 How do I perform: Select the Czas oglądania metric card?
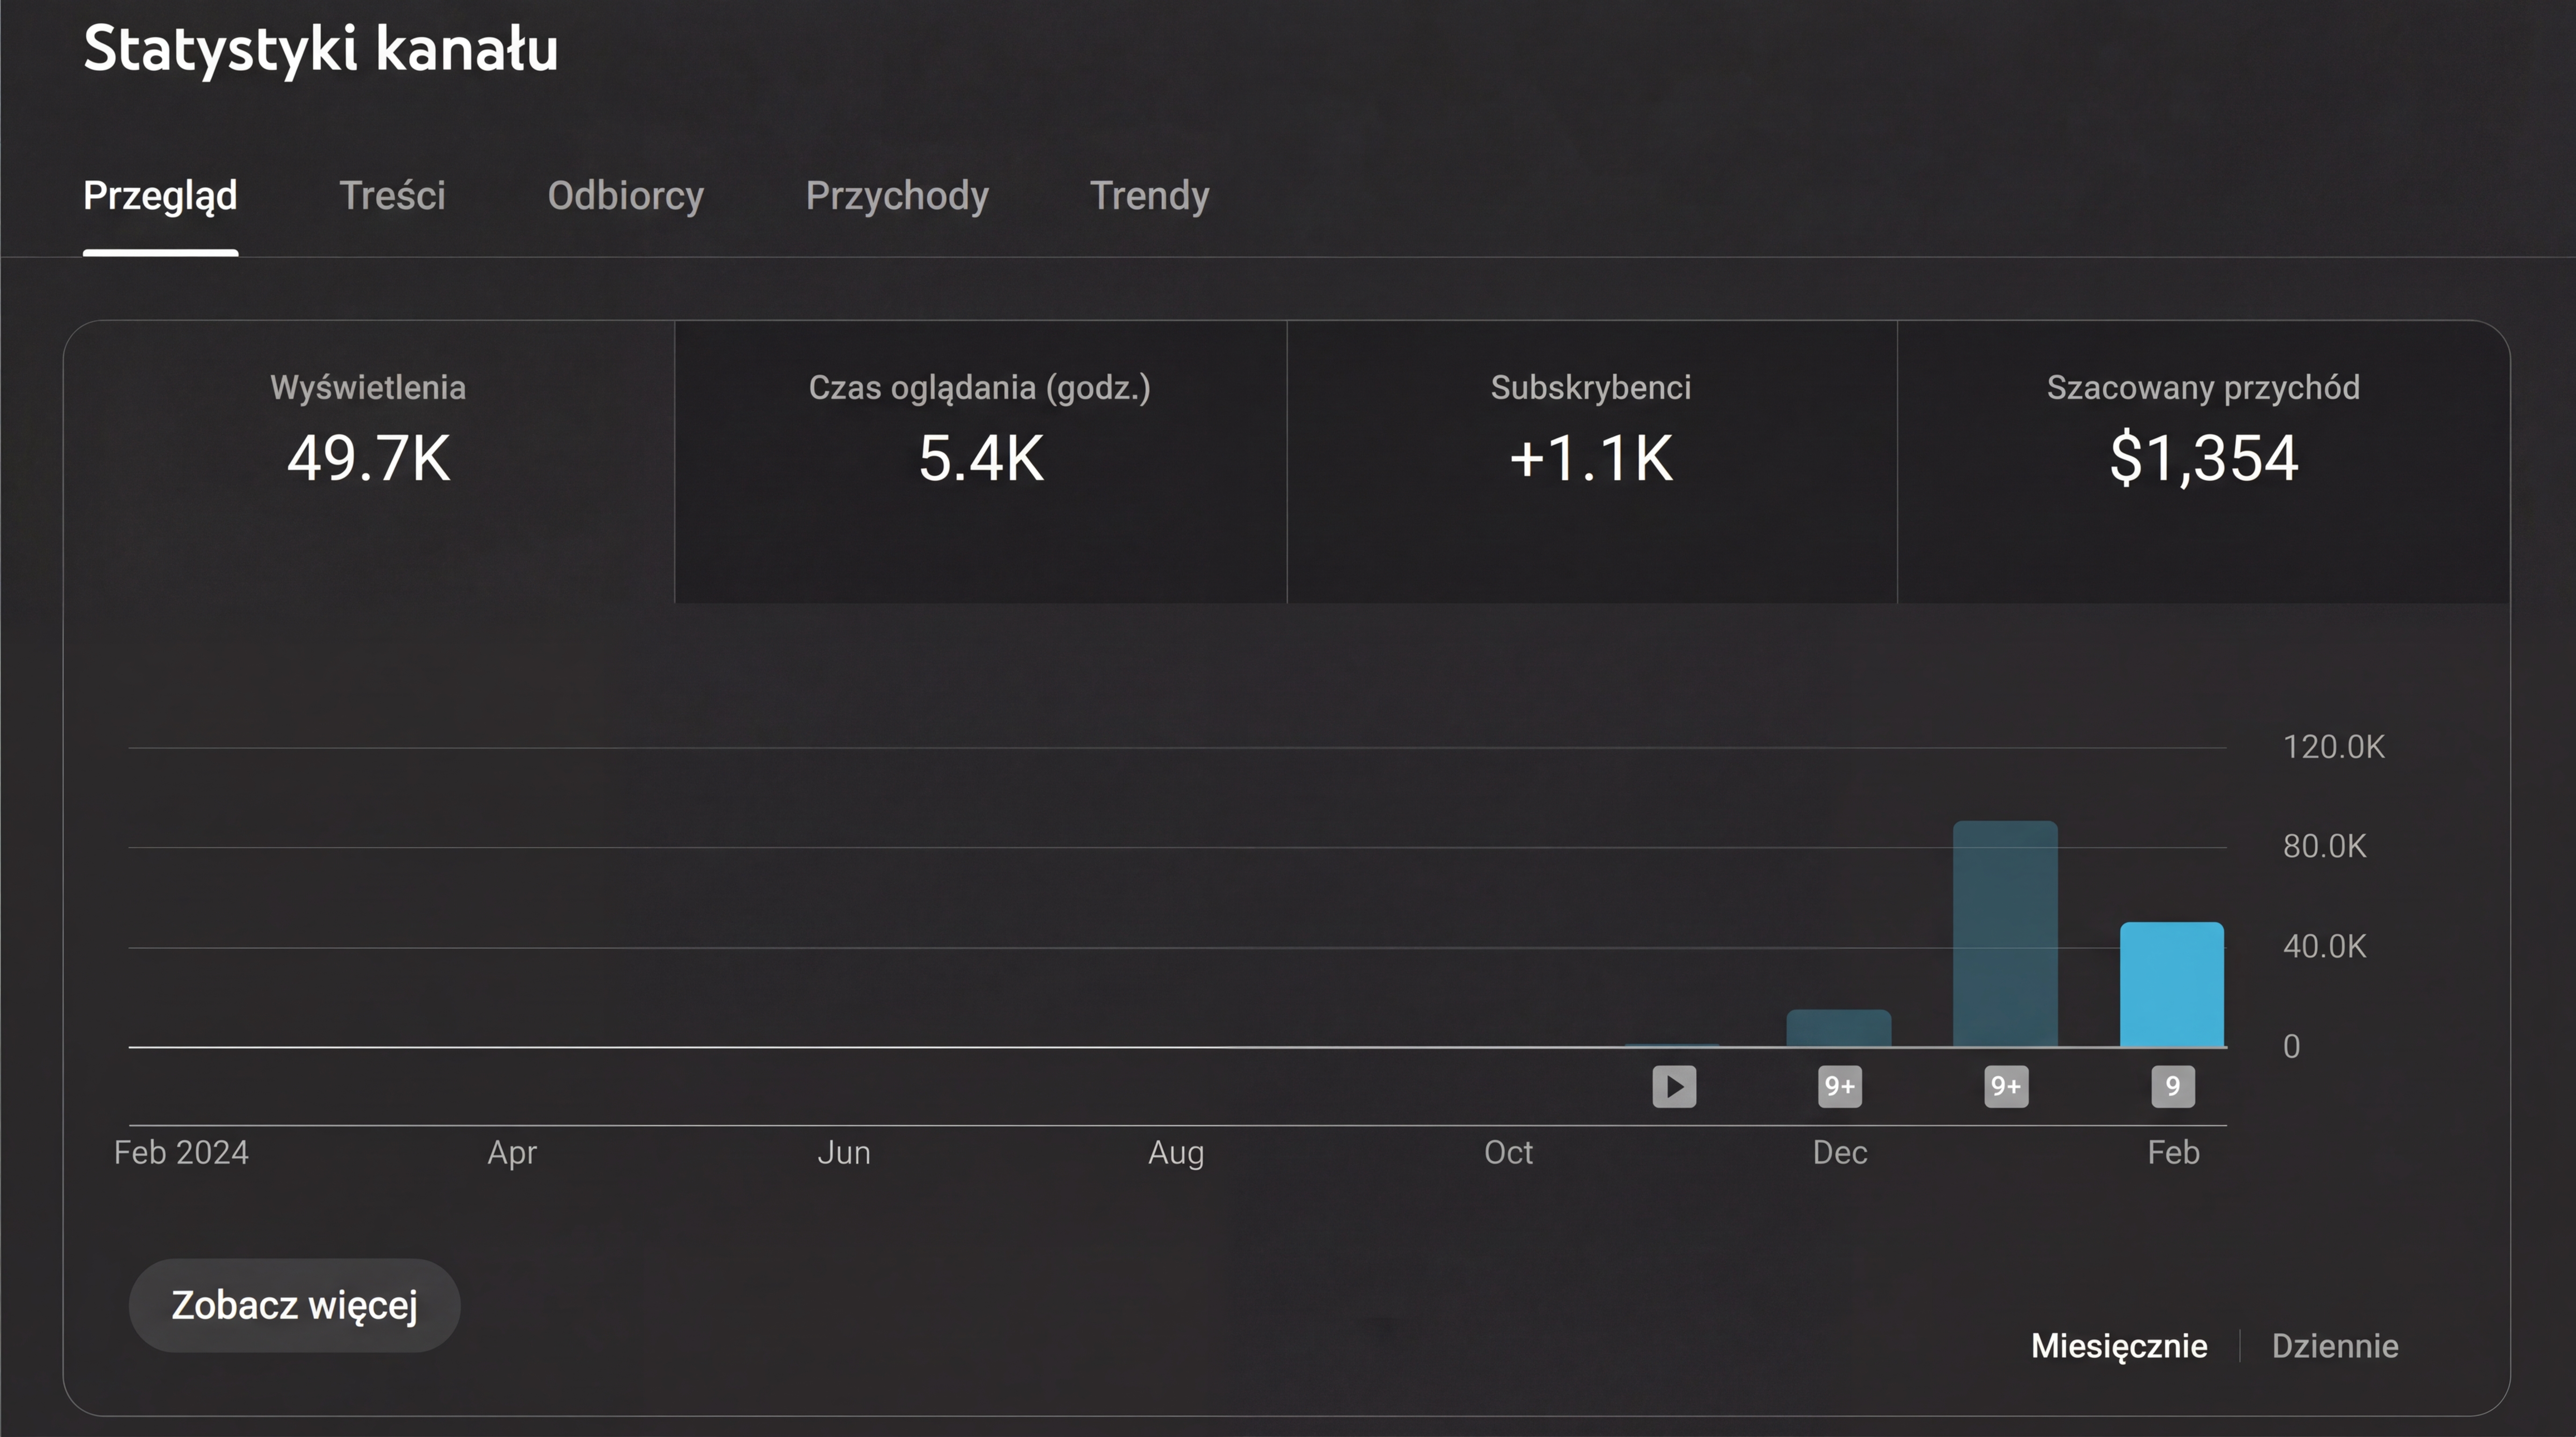(980, 440)
